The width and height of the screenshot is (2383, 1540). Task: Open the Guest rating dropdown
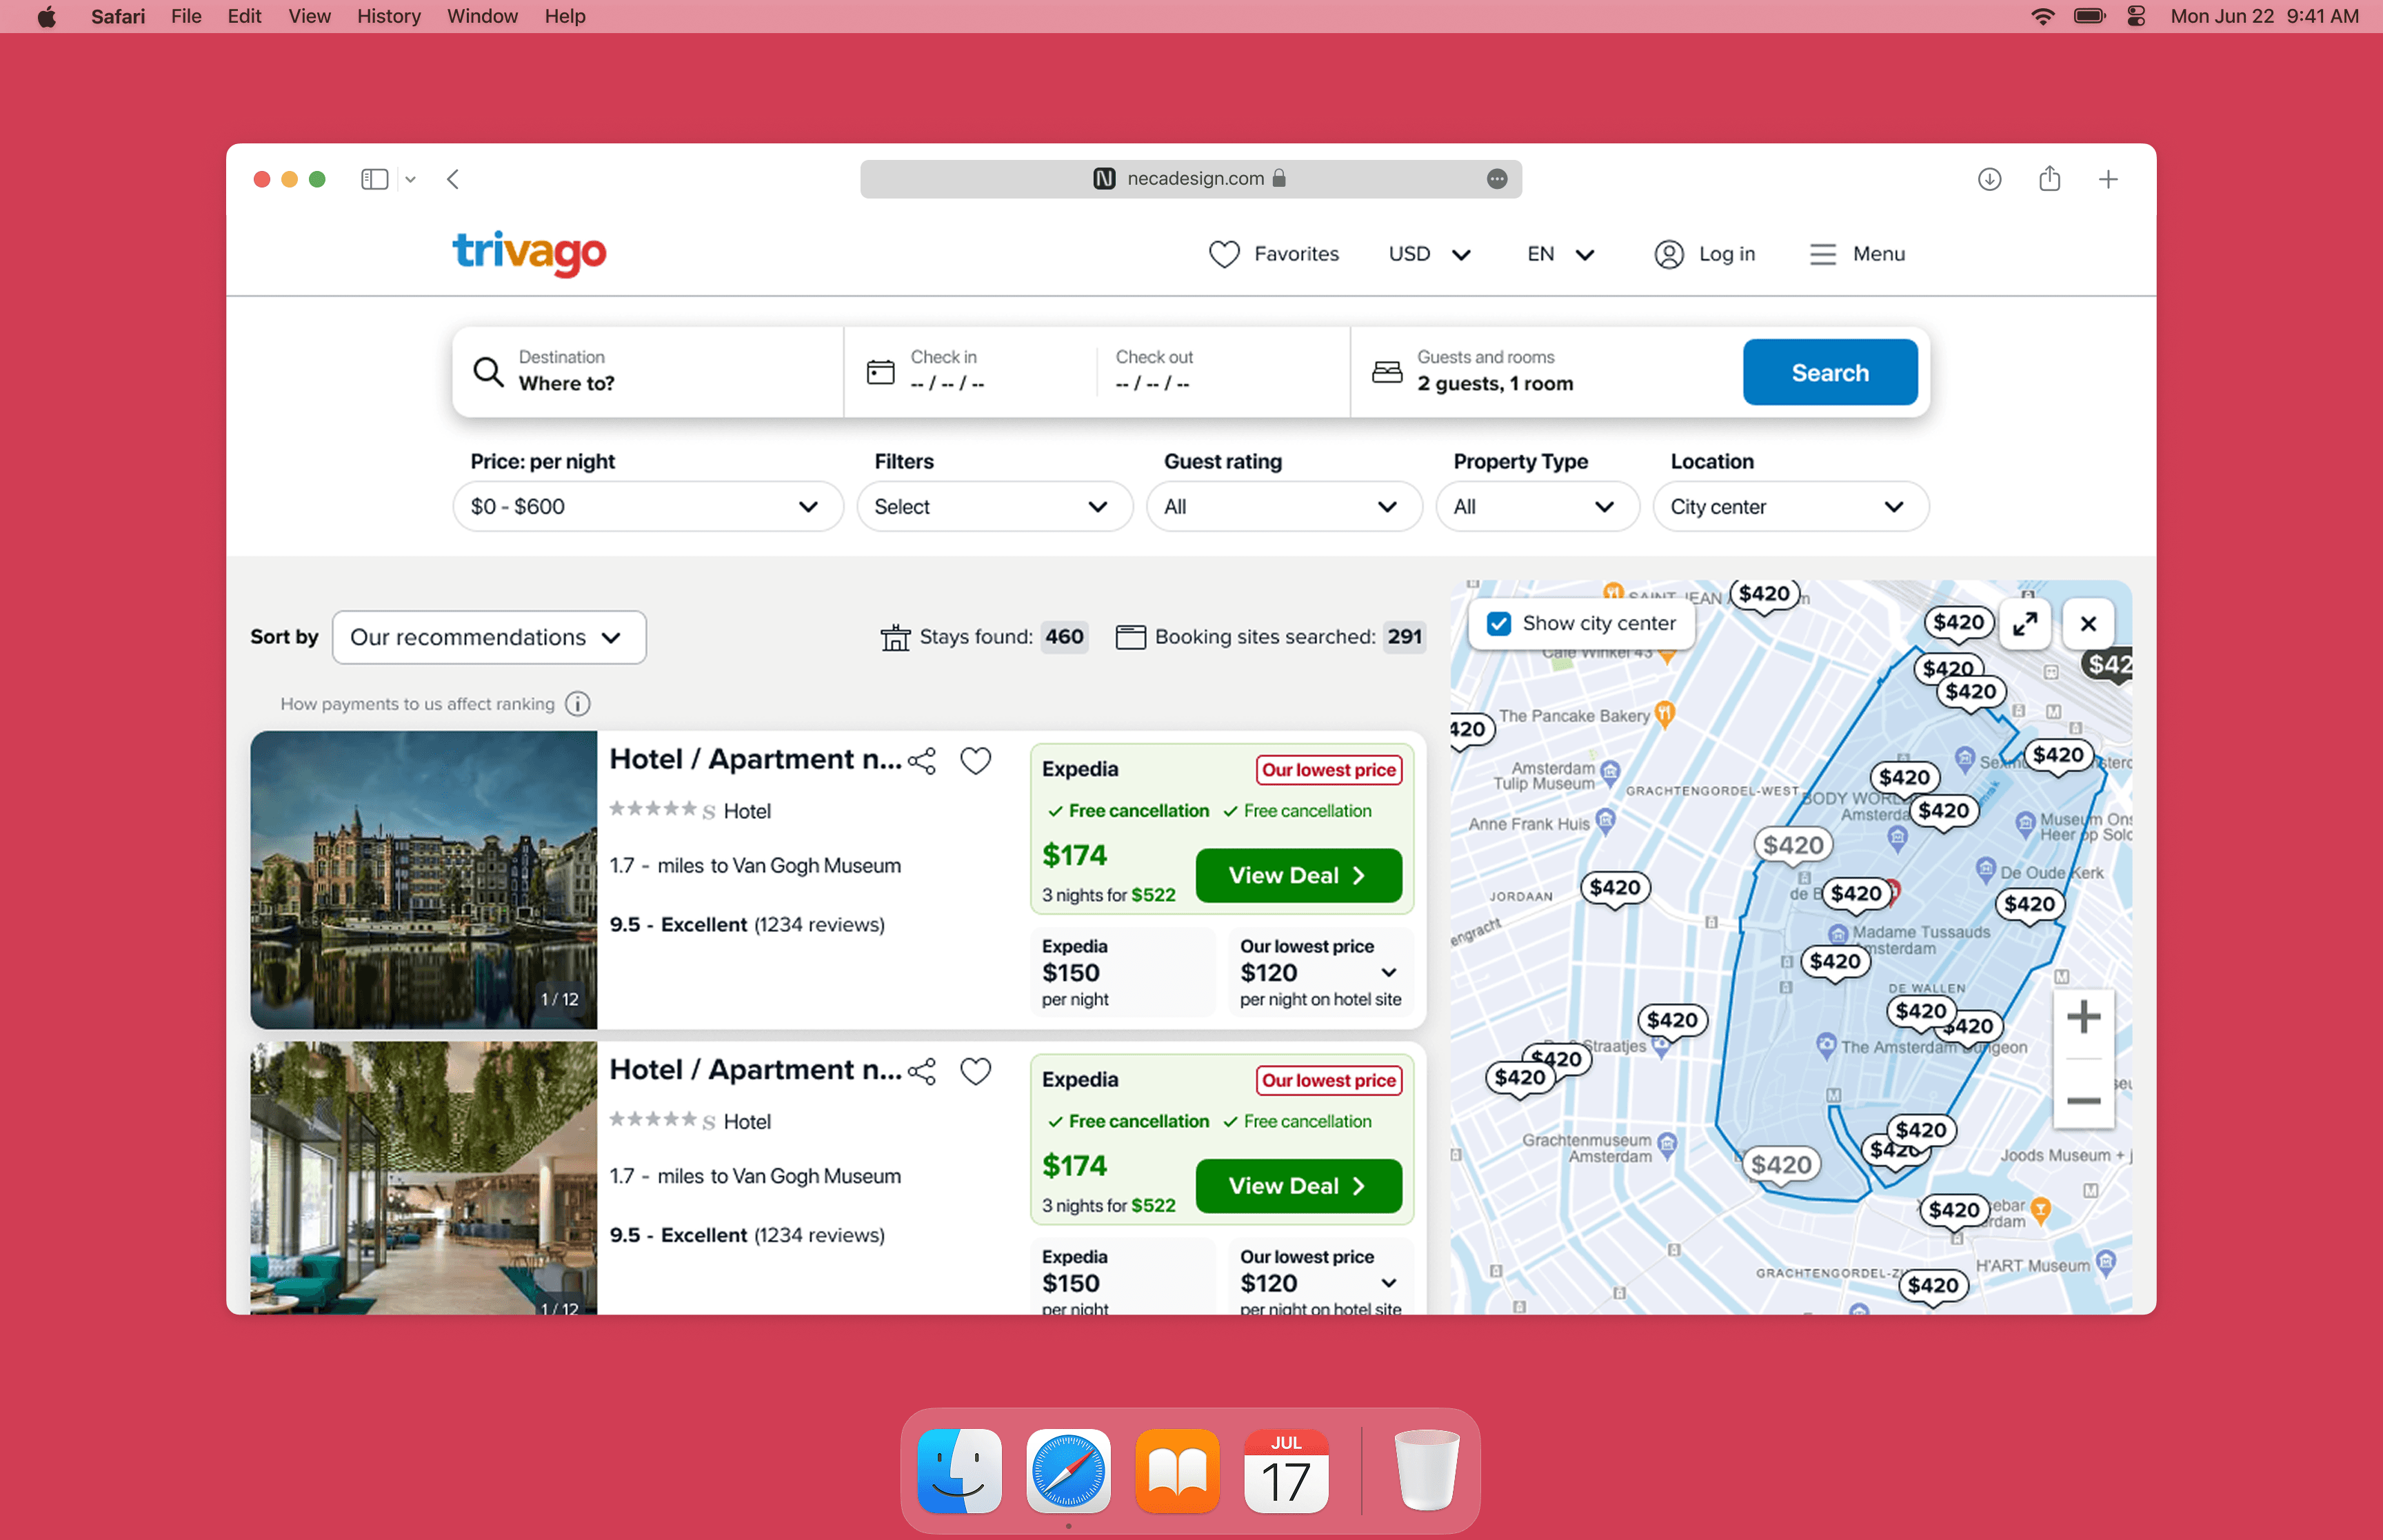[x=1284, y=507]
